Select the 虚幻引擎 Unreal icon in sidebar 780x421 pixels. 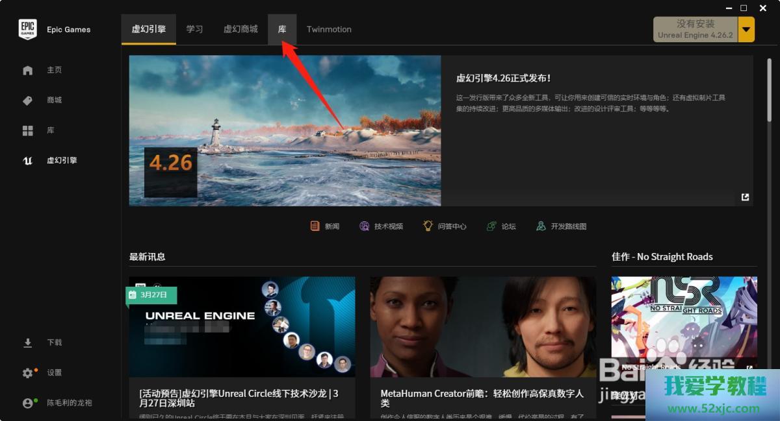tap(27, 161)
